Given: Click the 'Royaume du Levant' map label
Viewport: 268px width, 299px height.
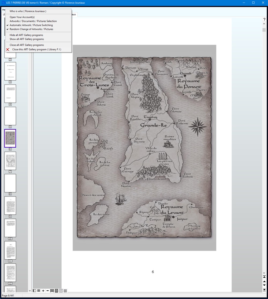Looking at the screenshot, I should click(x=172, y=210).
